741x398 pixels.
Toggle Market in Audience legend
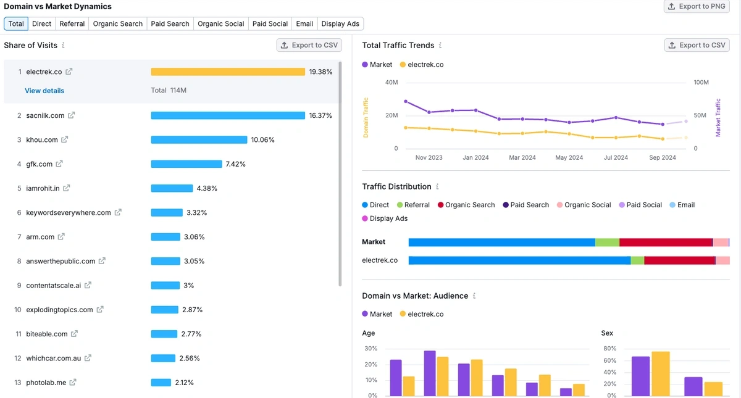377,314
